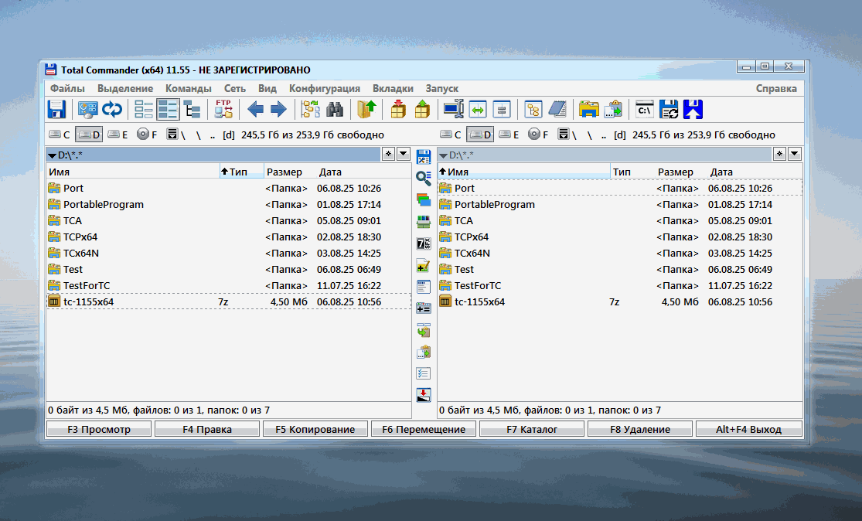Click the F8 Удаление button
The height and width of the screenshot is (521, 862).
[x=640, y=429]
